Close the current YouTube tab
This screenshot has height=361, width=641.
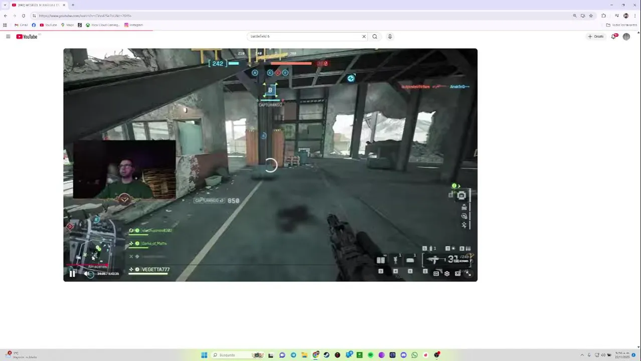64,5
